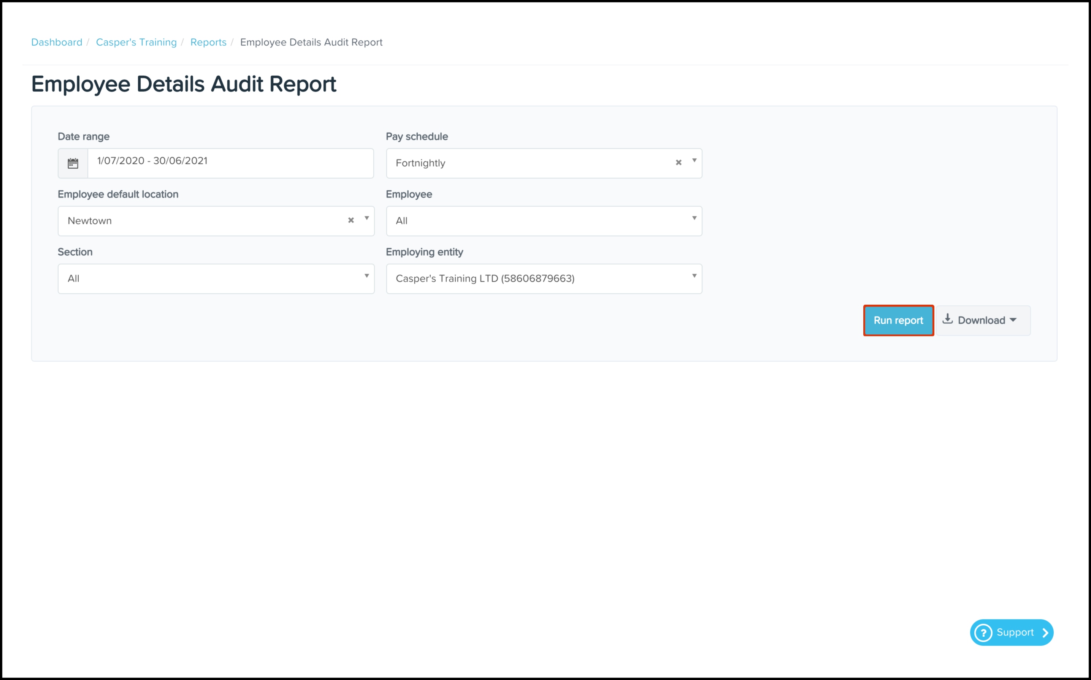
Task: Click the calendar icon beside date range
Action: [x=73, y=163]
